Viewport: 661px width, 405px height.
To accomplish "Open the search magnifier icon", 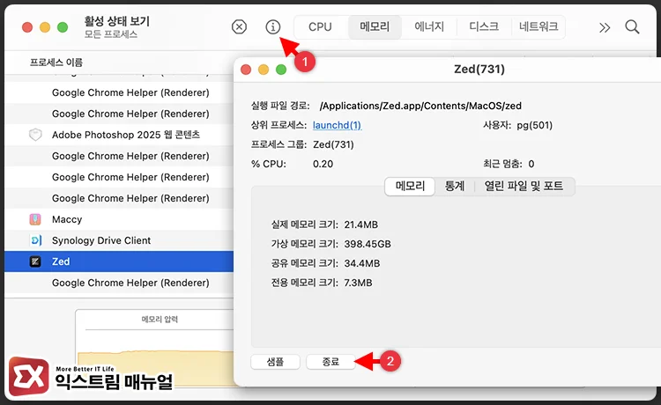I will tap(632, 27).
